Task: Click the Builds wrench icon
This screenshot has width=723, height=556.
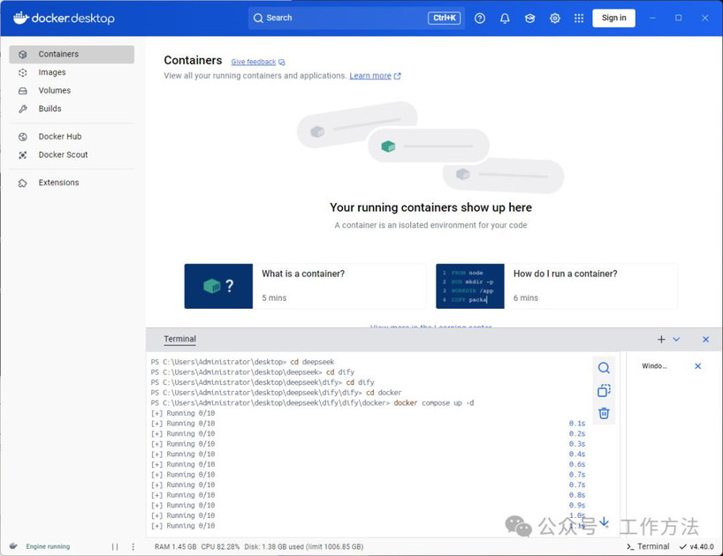Action: pos(23,109)
